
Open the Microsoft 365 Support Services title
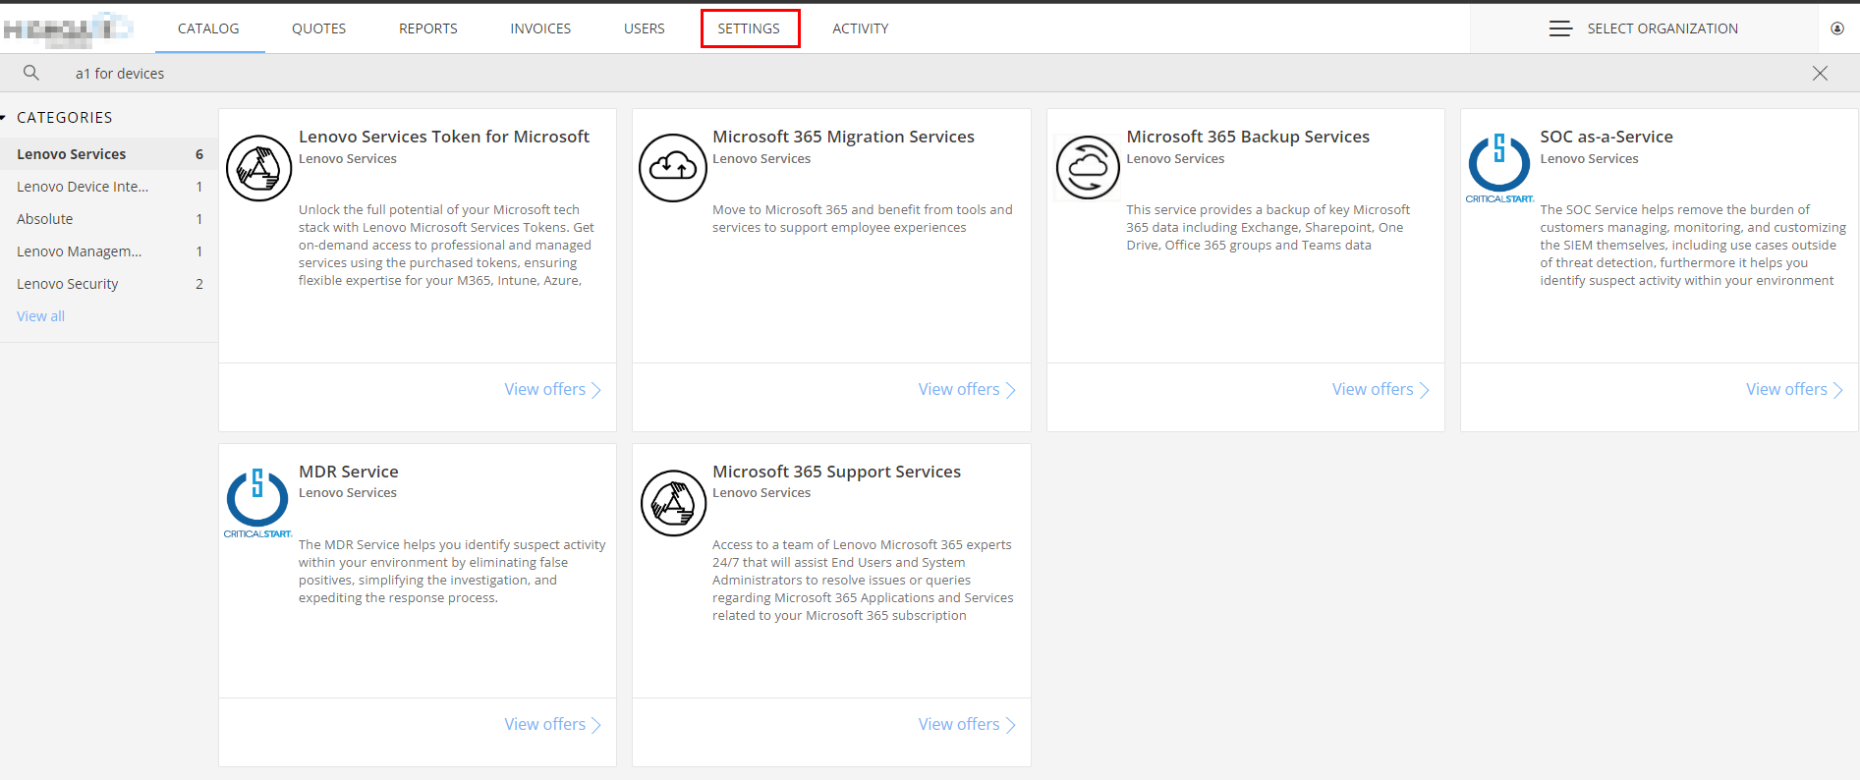pos(837,472)
